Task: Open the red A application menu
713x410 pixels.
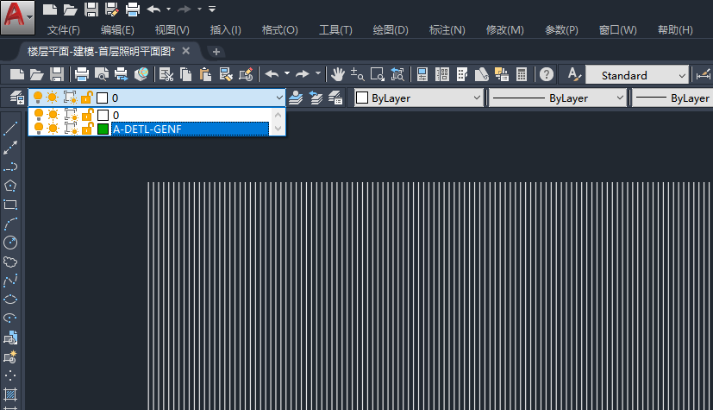Action: pos(17,17)
